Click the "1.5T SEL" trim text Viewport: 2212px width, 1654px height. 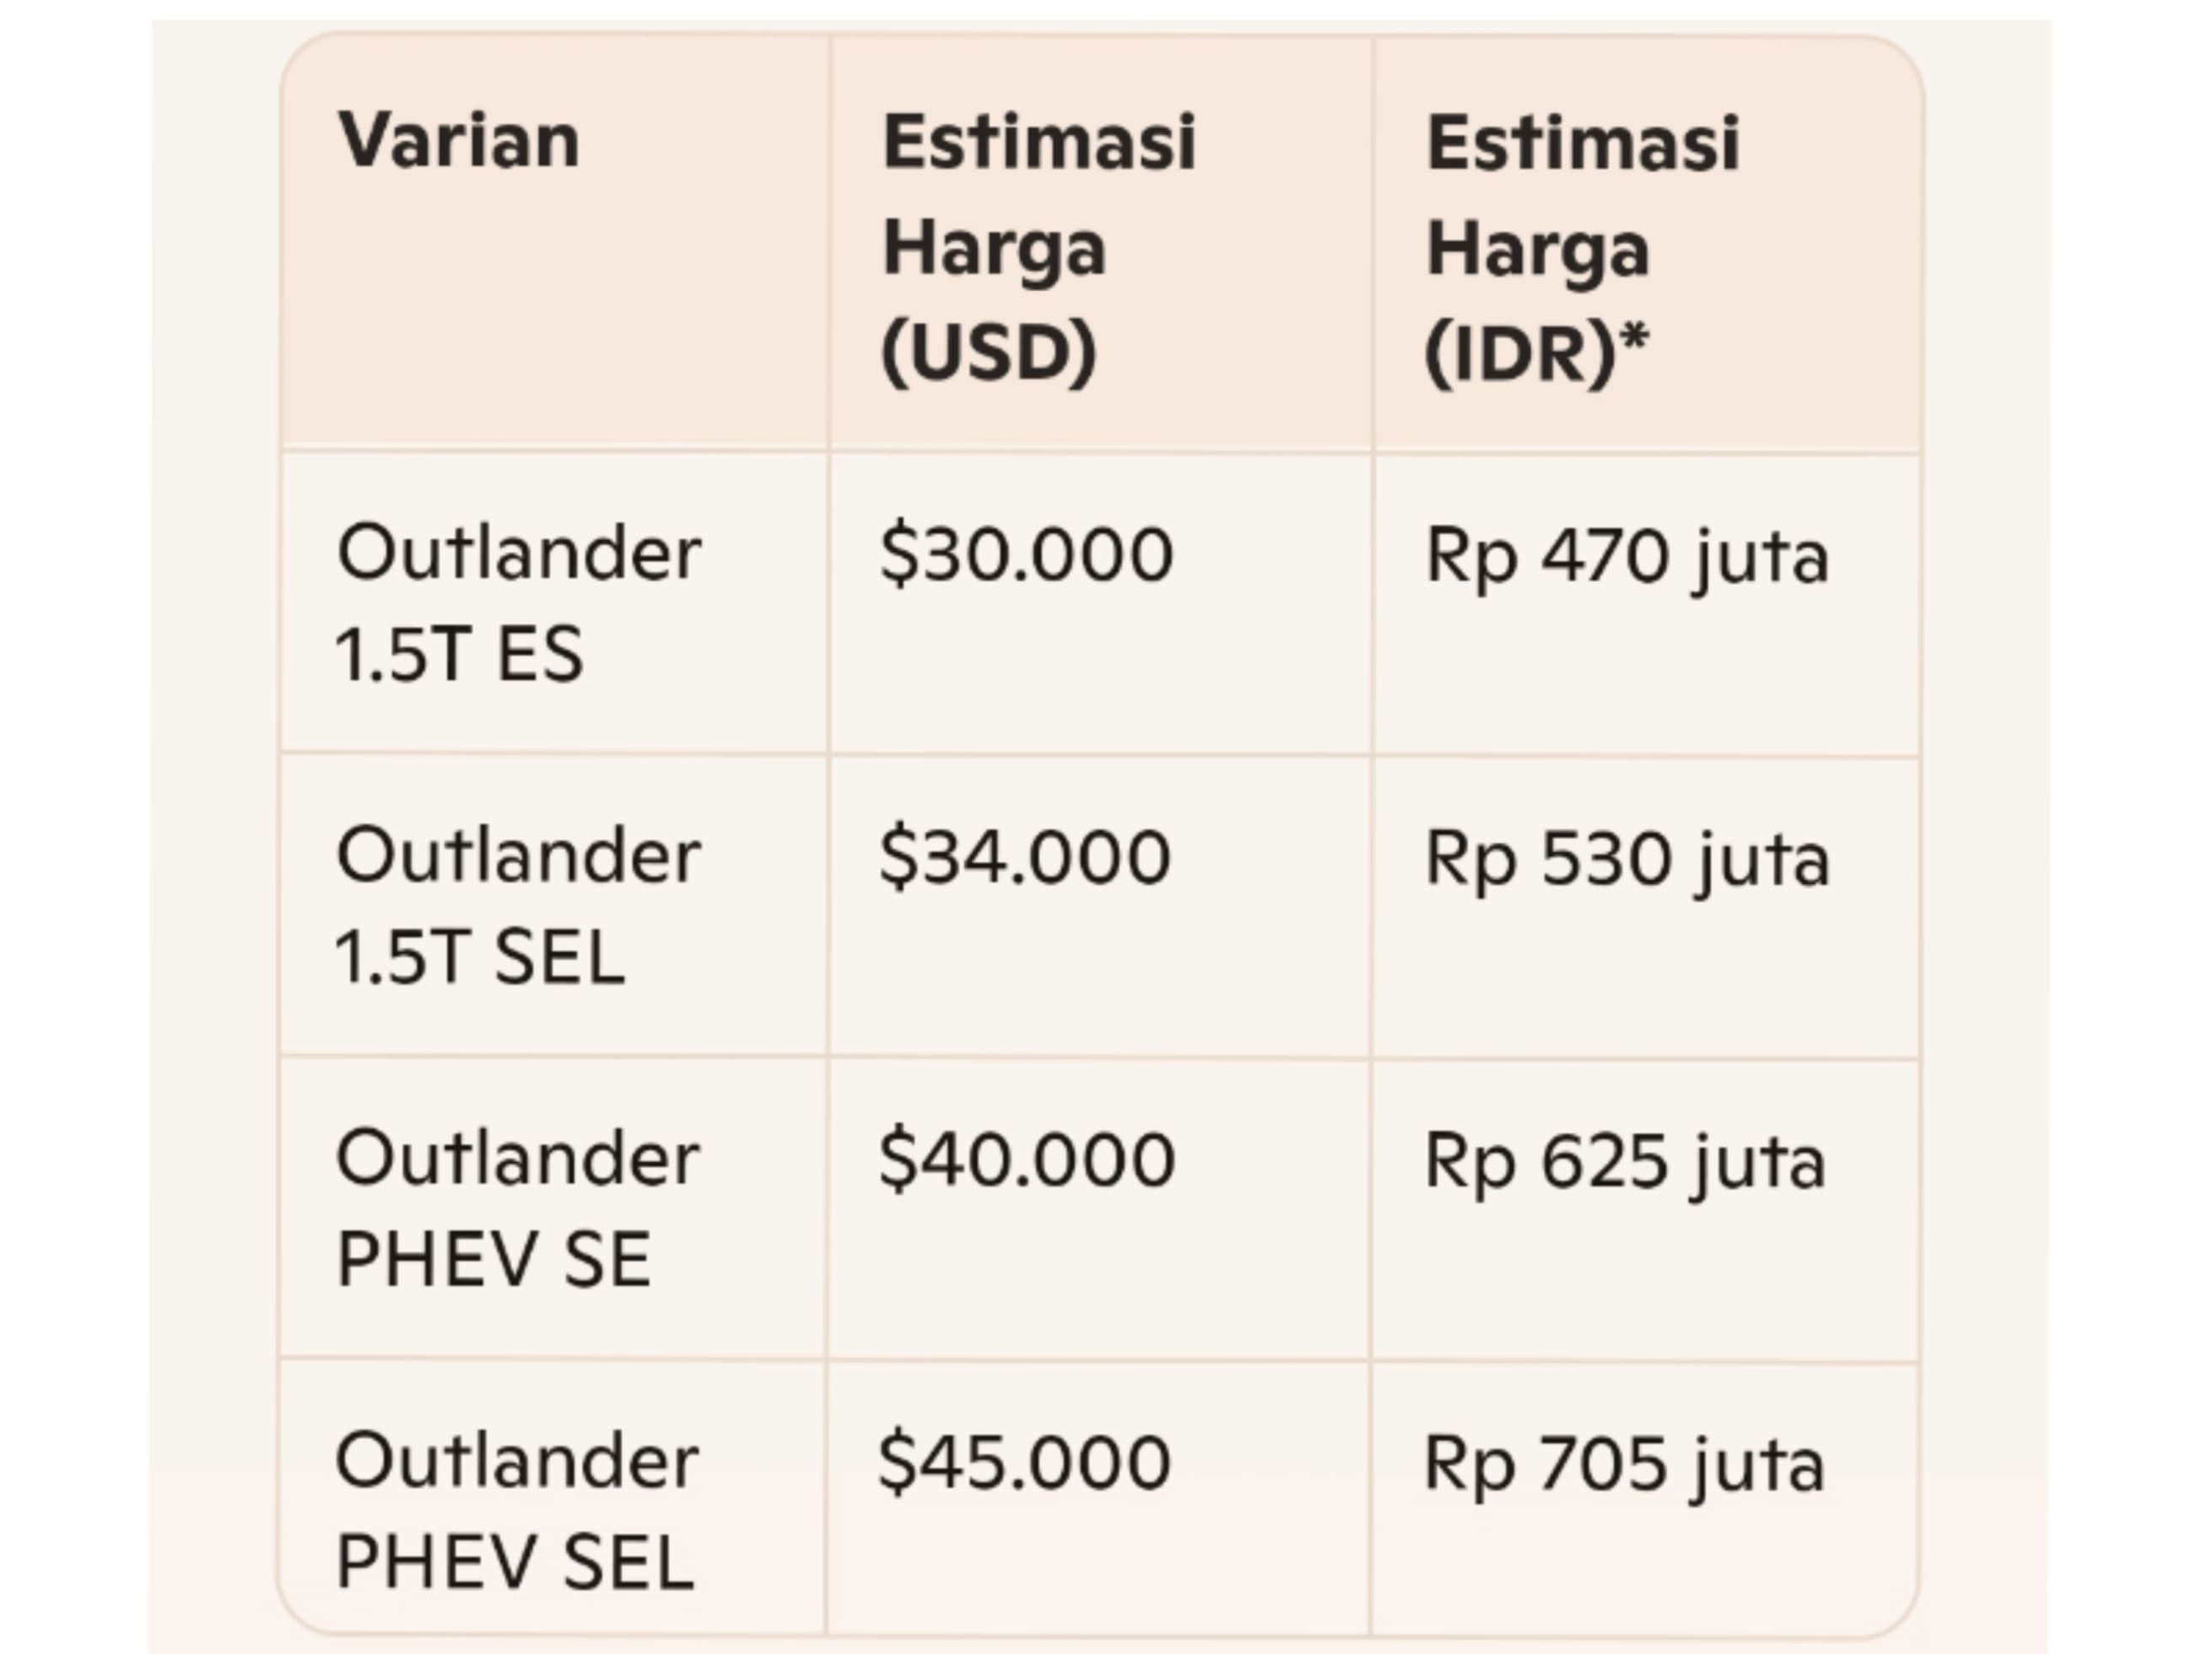(480, 957)
